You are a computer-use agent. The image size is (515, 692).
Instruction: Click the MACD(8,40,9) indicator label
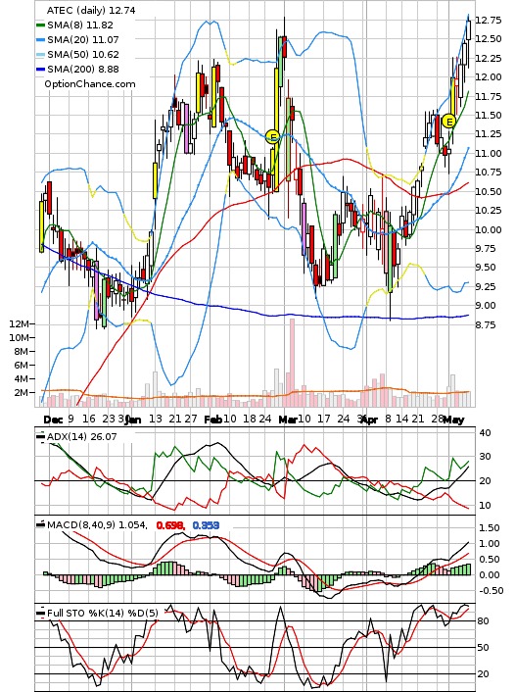coord(97,525)
